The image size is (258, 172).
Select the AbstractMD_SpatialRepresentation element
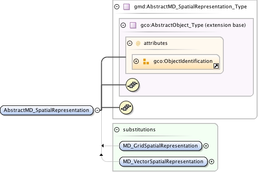47,111
